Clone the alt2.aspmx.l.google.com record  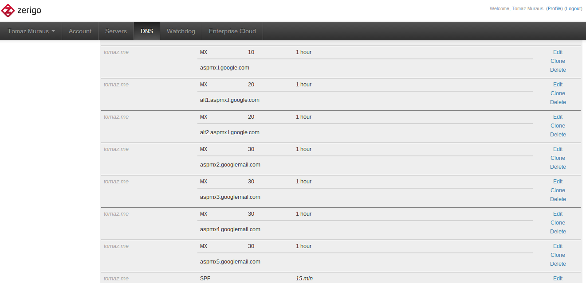click(558, 125)
